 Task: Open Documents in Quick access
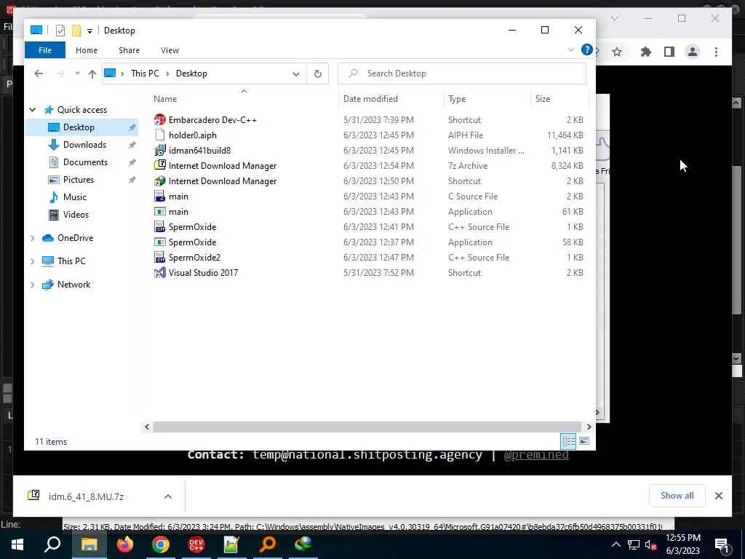pos(86,162)
